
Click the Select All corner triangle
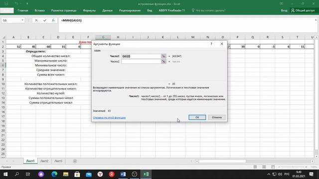[x=3, y=37]
